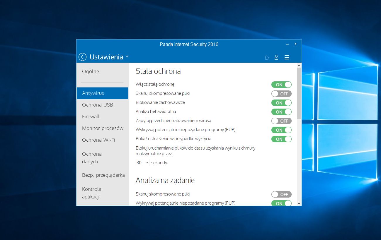
Task: Open the notifications bell icon
Action: click(x=267, y=57)
